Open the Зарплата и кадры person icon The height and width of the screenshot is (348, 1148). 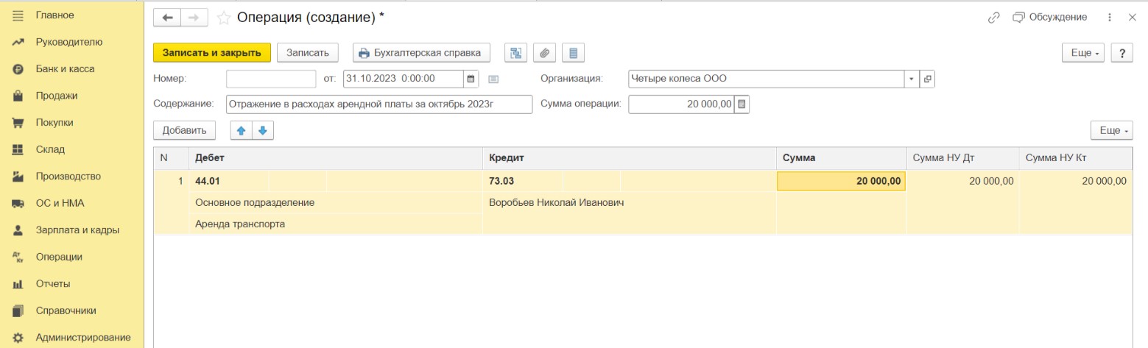click(18, 230)
